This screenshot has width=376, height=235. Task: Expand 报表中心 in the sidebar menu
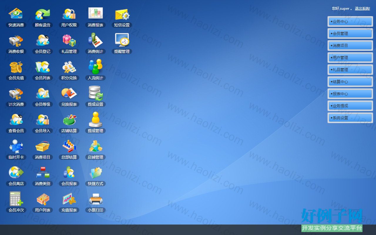click(350, 94)
